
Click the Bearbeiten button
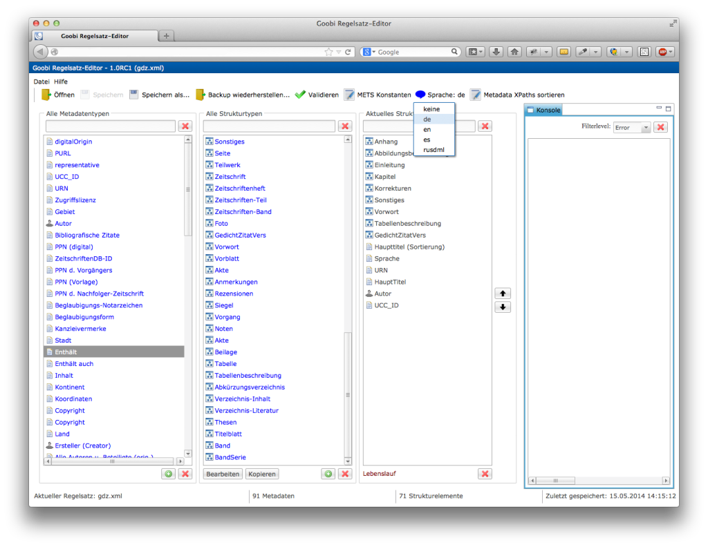click(x=223, y=474)
